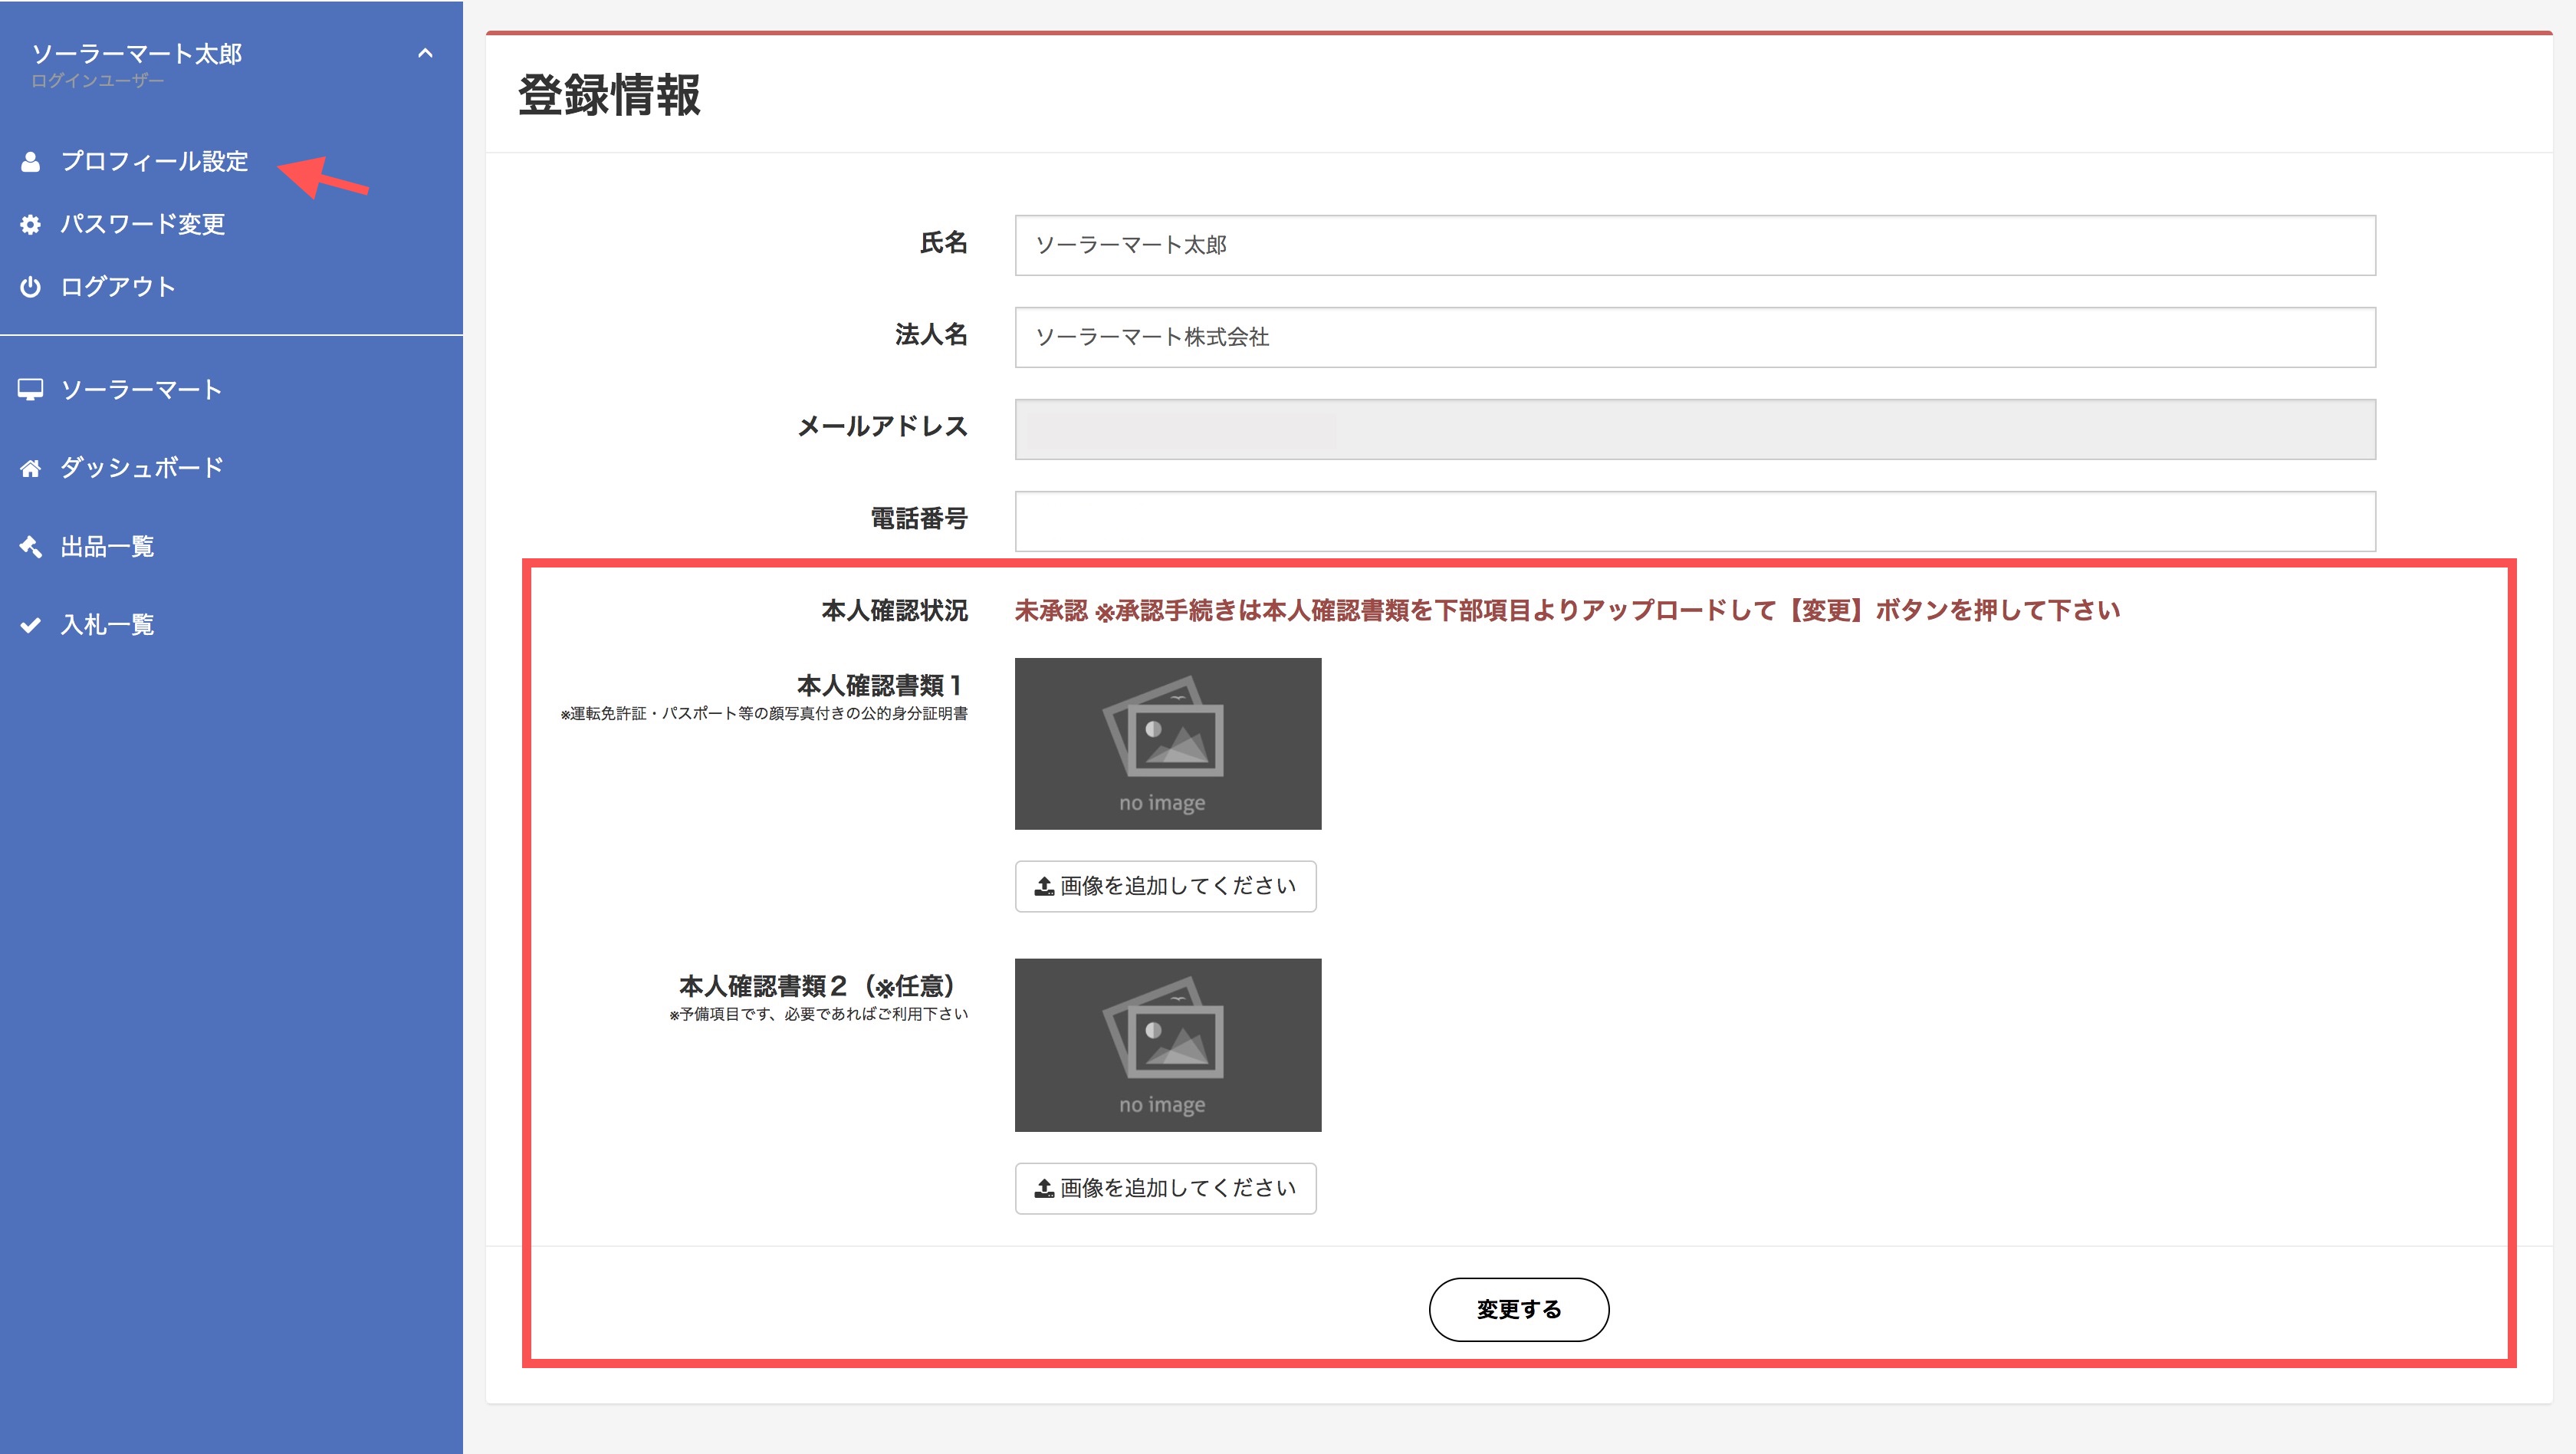Click the 予備項目です note text
Screen dimensions: 2576x1454
pos(818,1014)
